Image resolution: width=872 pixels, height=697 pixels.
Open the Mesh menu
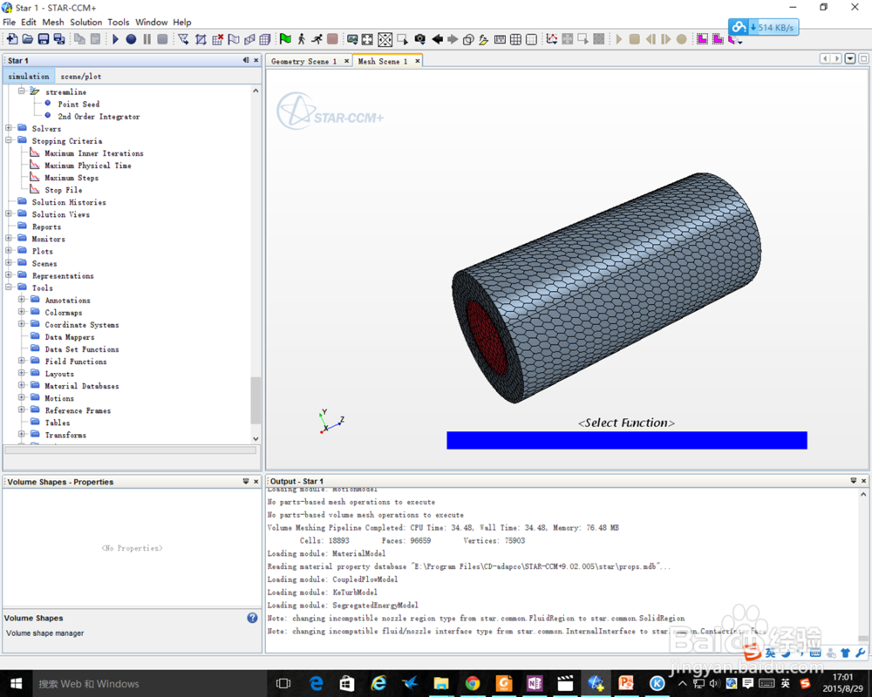click(53, 23)
